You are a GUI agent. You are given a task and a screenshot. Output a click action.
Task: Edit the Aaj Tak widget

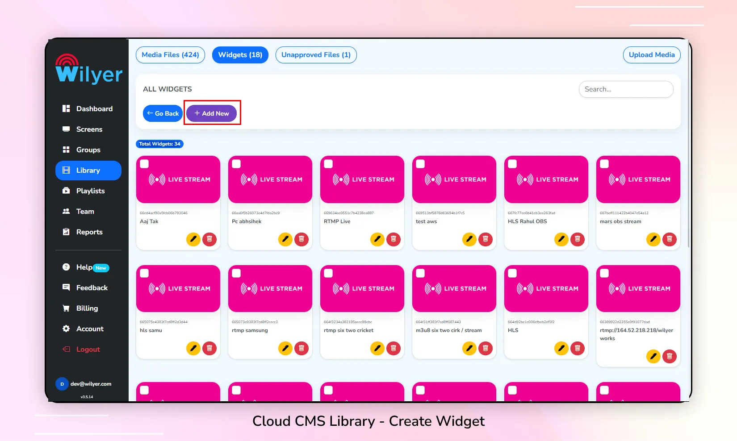click(x=193, y=239)
